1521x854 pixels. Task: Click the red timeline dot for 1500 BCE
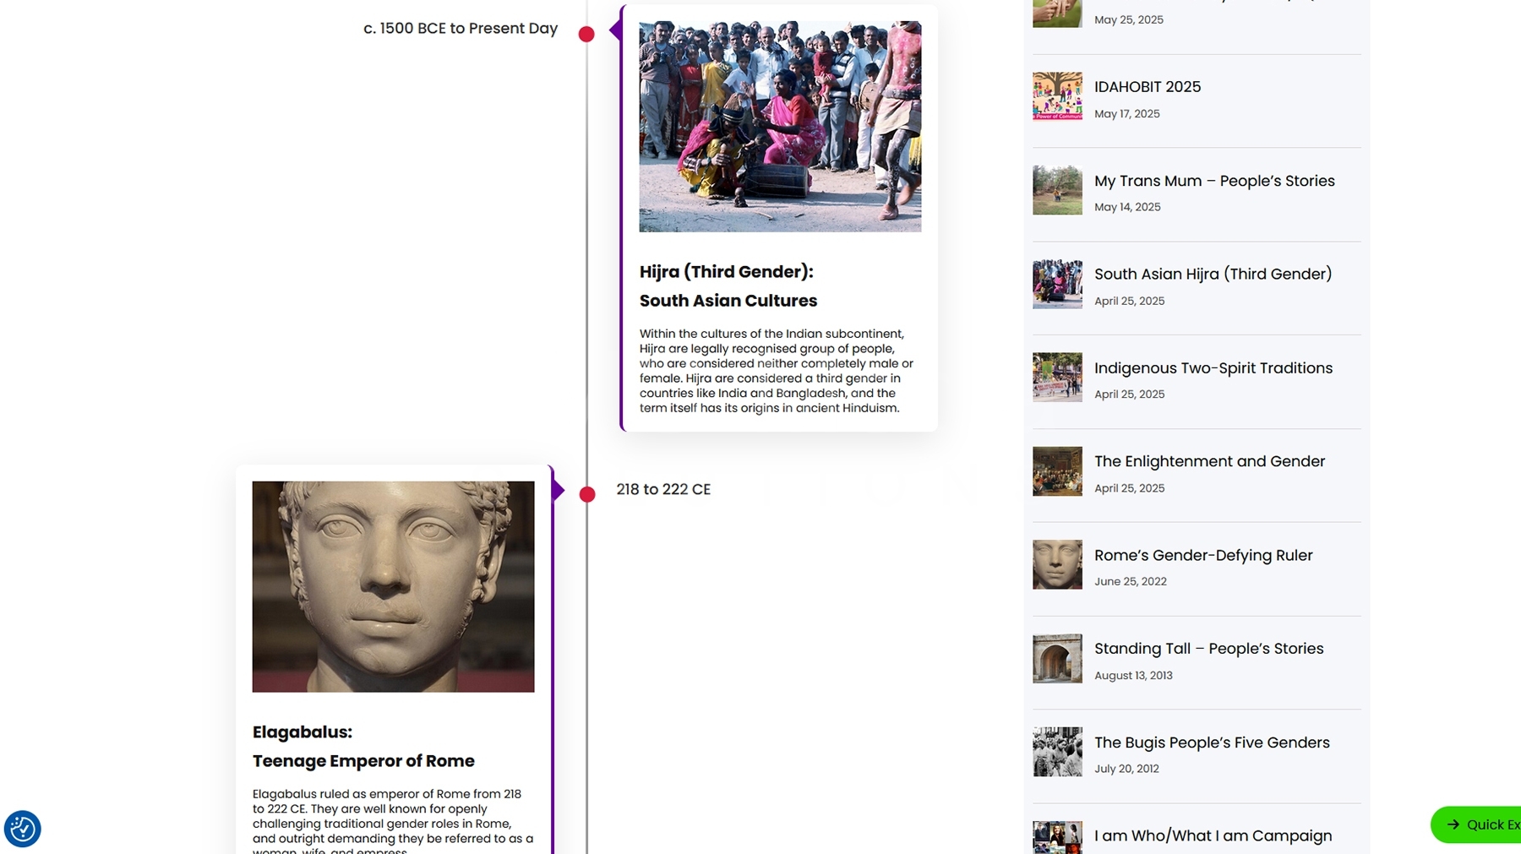[586, 34]
